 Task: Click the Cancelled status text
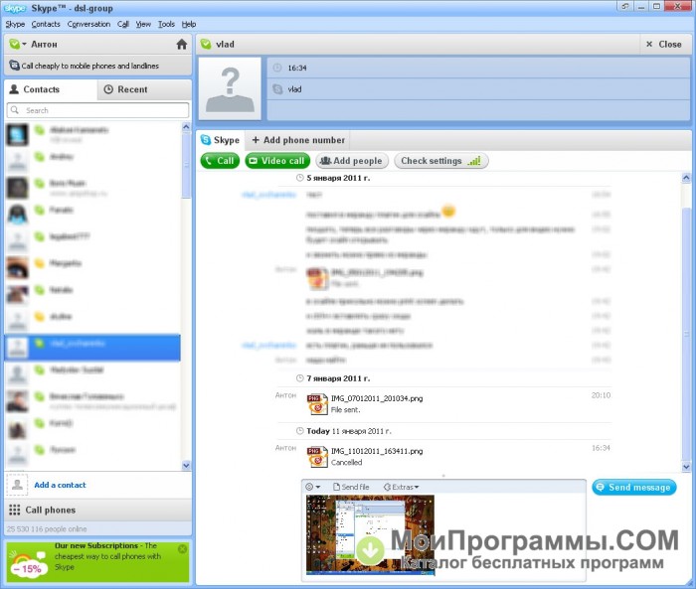[x=346, y=462]
